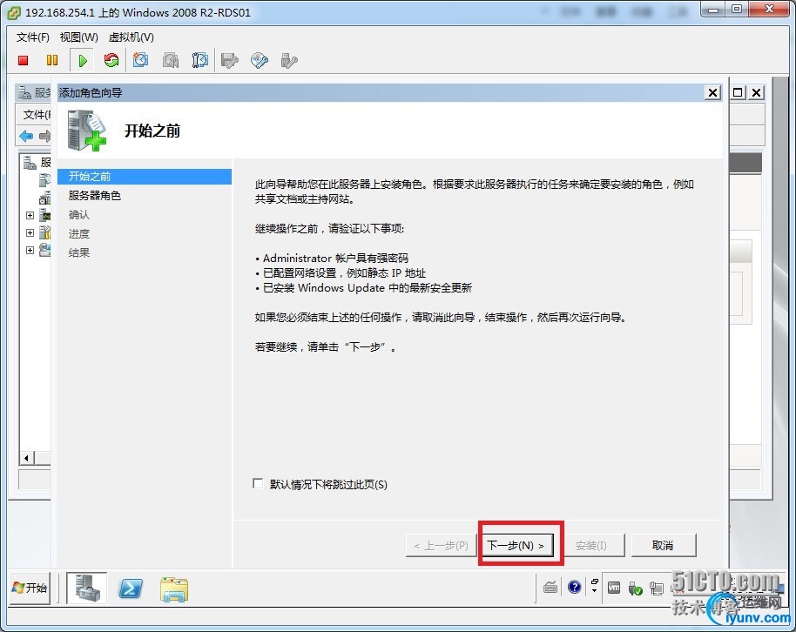Toggle skip this page by default checkbox
Screen dimensions: 796x632
[258, 483]
